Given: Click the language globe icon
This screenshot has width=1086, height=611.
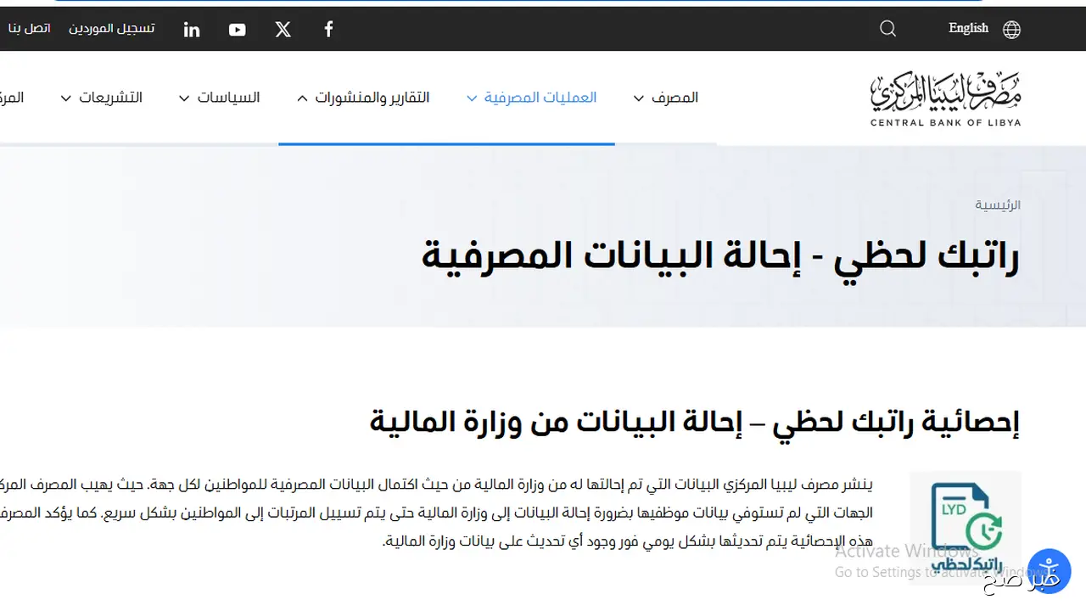Looking at the screenshot, I should pyautogui.click(x=1011, y=29).
